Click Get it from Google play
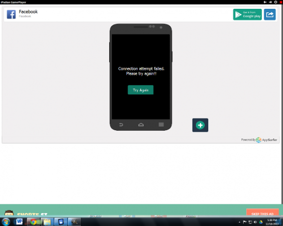Image resolution: width=283 pixels, height=226 pixels. click(x=247, y=14)
